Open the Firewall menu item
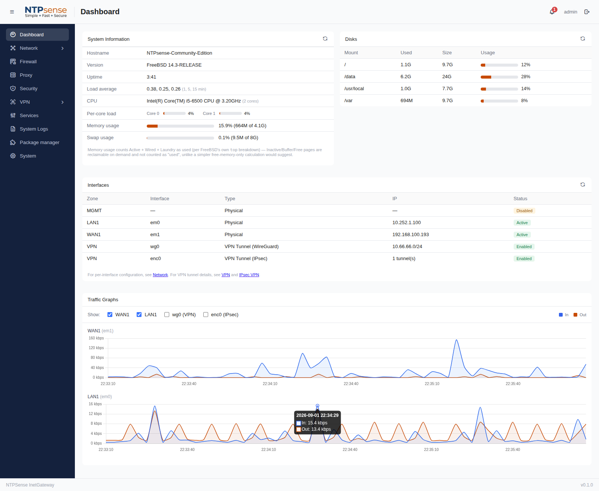The height and width of the screenshot is (491, 599). pos(37,61)
